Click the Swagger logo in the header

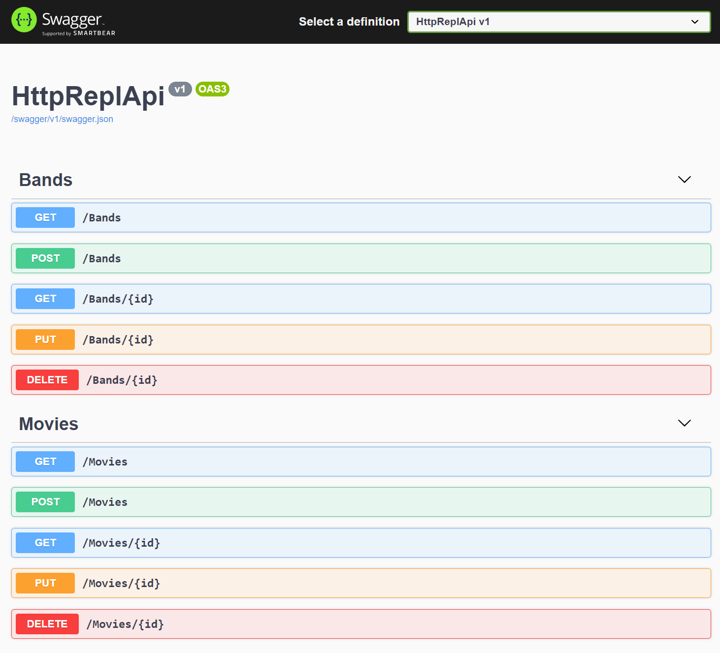63,20
